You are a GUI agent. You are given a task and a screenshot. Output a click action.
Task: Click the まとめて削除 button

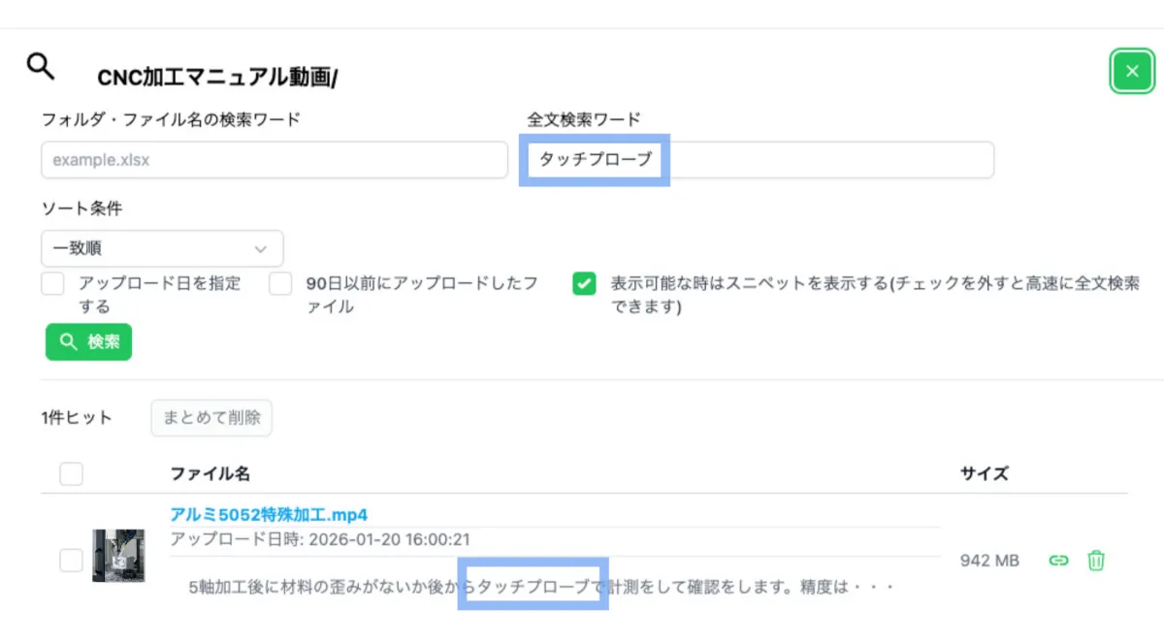point(211,418)
